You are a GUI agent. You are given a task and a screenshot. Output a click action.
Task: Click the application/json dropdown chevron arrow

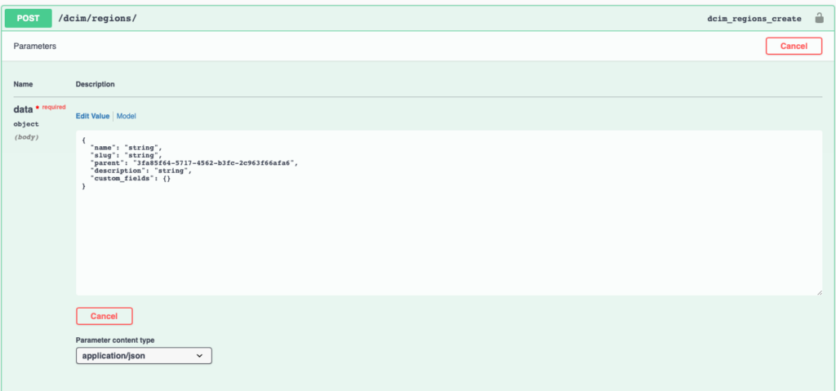click(200, 356)
